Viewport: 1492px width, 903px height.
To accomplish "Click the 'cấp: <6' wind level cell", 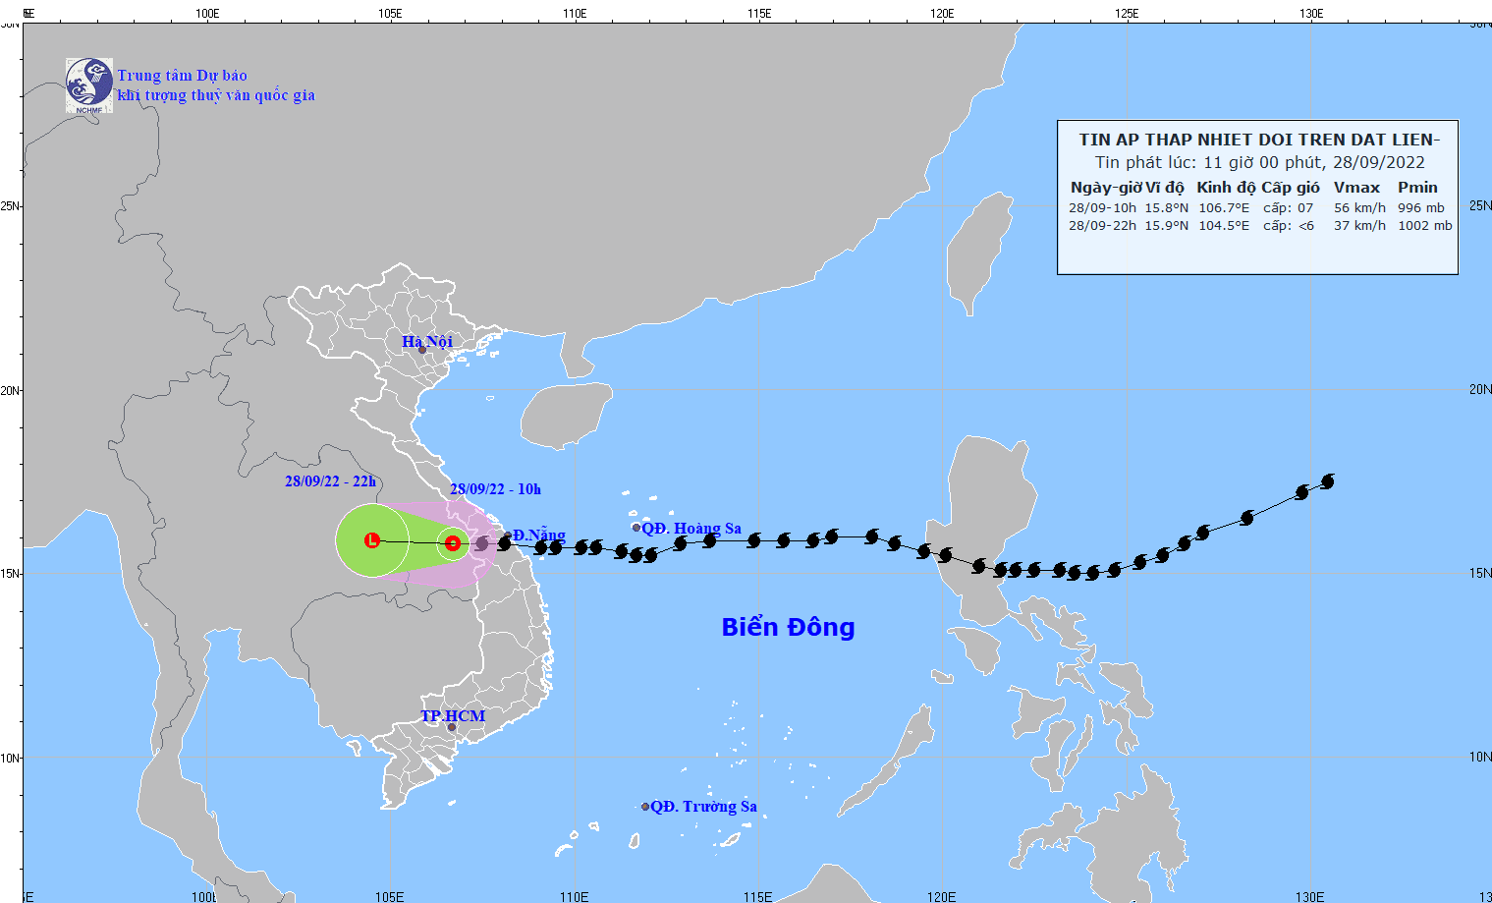I will [1289, 225].
